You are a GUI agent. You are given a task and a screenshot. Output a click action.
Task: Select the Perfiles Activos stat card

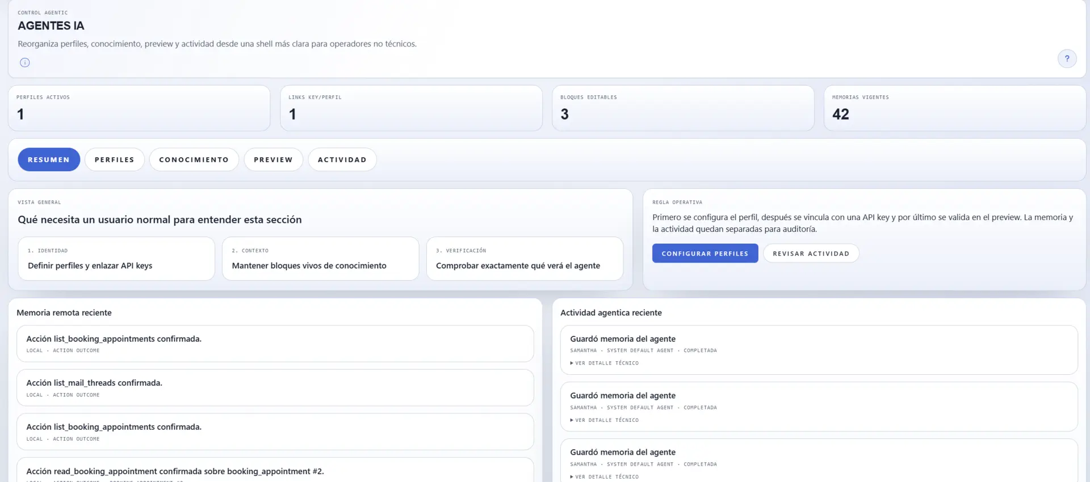pos(139,108)
